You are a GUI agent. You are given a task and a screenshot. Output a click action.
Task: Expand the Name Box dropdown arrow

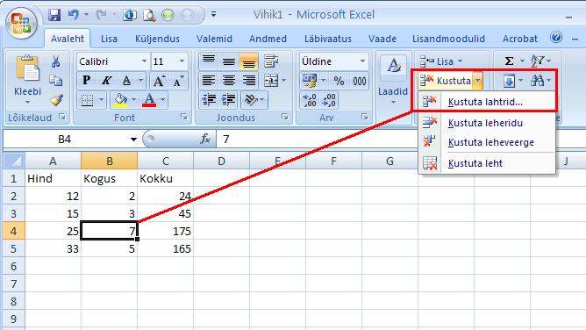[x=133, y=140]
